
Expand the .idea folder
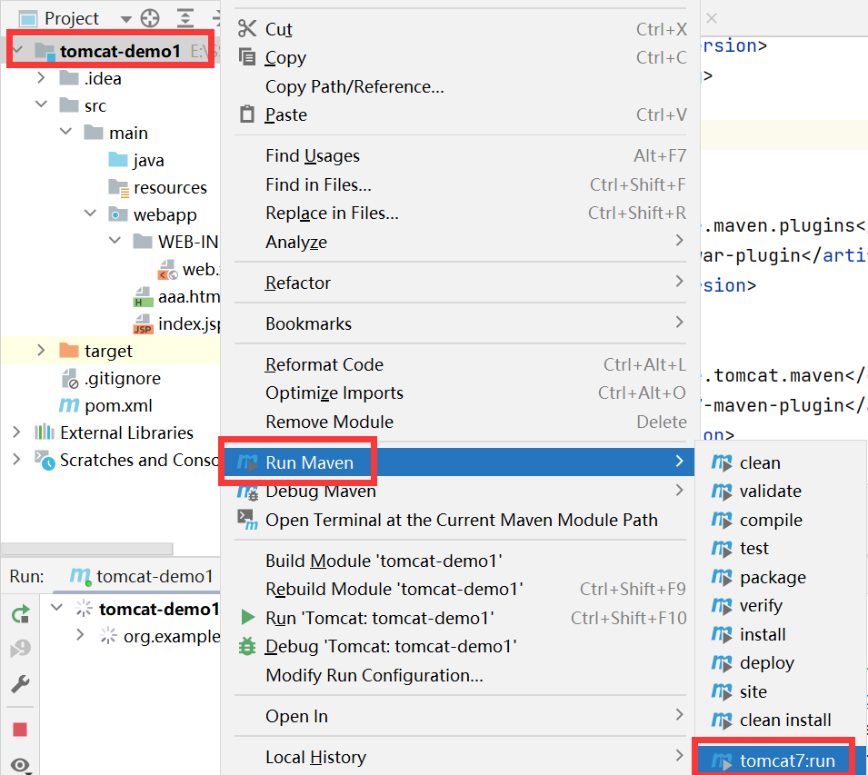click(41, 77)
